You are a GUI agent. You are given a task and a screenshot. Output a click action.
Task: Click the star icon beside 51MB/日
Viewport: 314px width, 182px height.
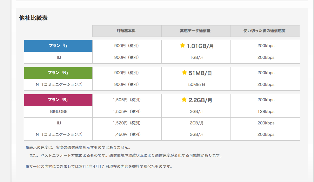tap(184, 73)
